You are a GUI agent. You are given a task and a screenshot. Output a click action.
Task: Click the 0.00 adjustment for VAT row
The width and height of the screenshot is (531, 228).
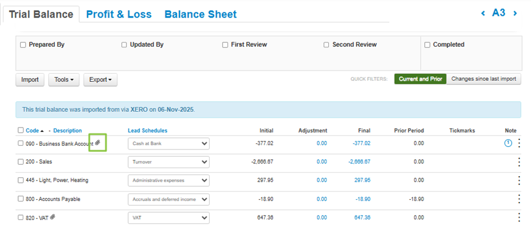pos(321,217)
